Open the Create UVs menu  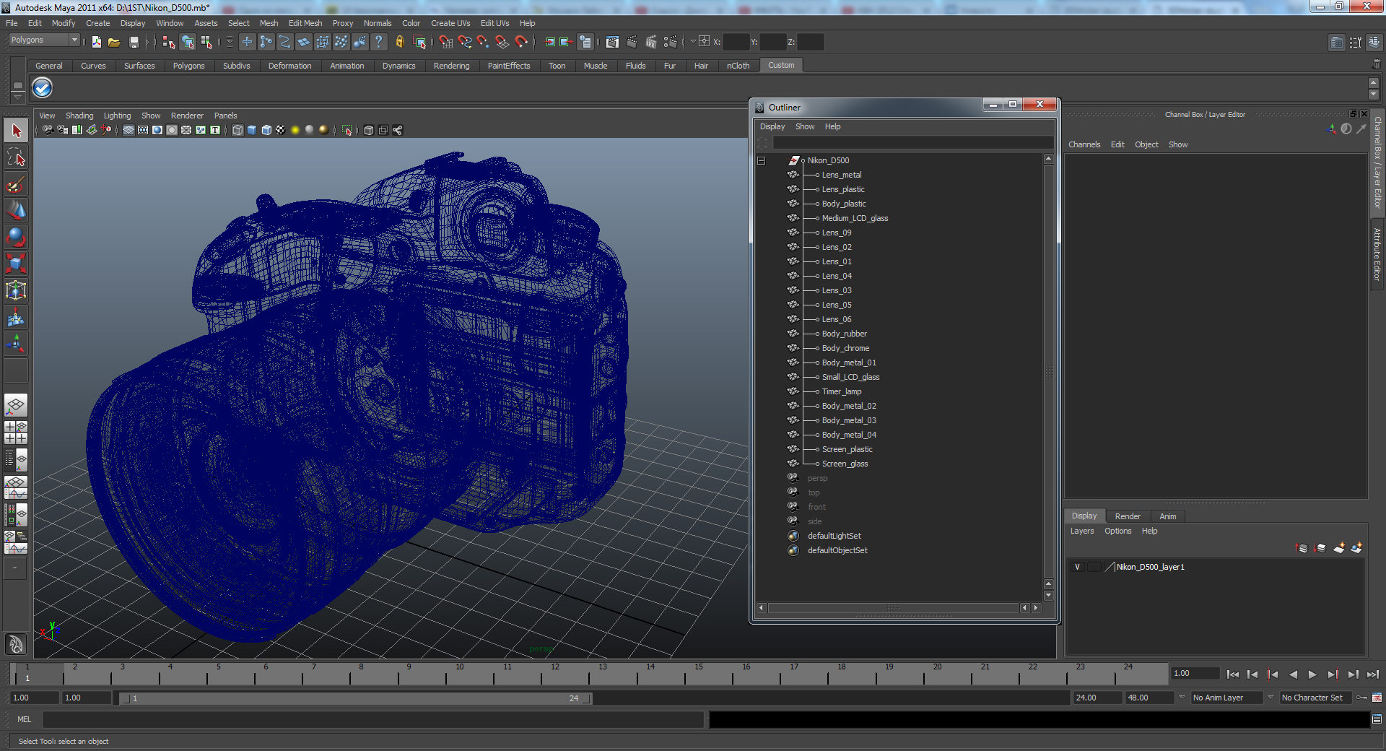click(450, 23)
